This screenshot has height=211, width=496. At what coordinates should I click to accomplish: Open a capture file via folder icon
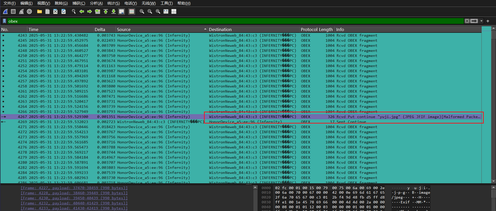point(39,11)
